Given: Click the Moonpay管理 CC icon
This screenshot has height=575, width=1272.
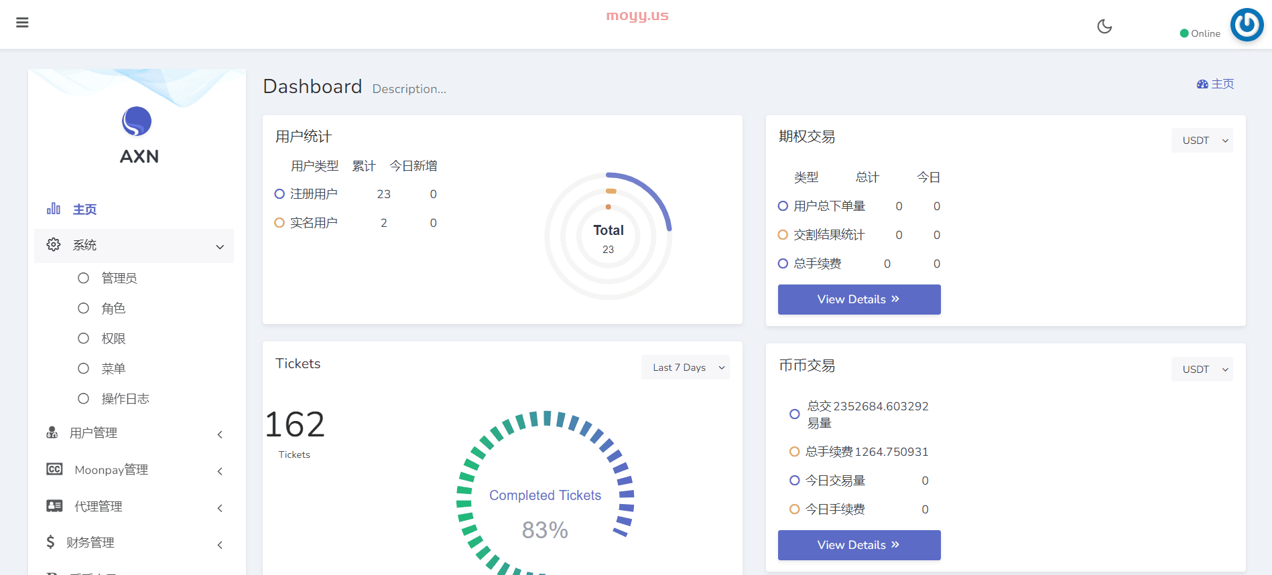Looking at the screenshot, I should click(x=54, y=469).
